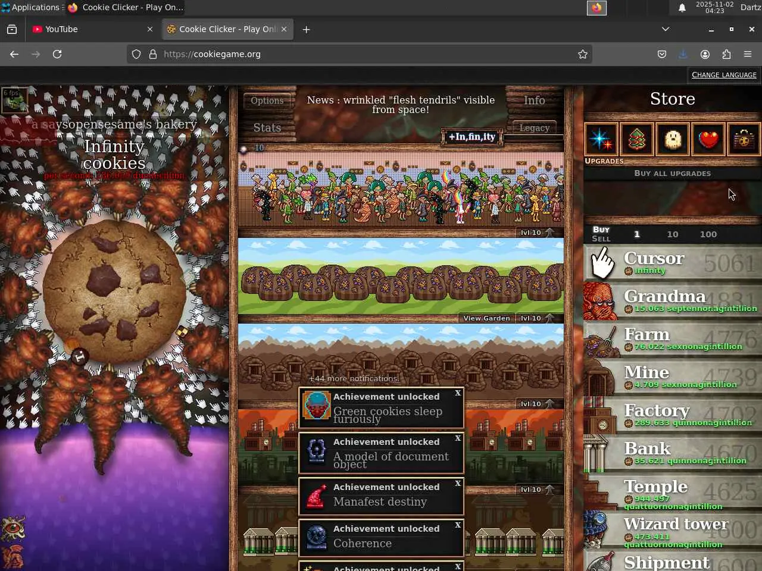Reload the Cookie Clicker page
Screen dimensions: 762x571
coord(57,54)
